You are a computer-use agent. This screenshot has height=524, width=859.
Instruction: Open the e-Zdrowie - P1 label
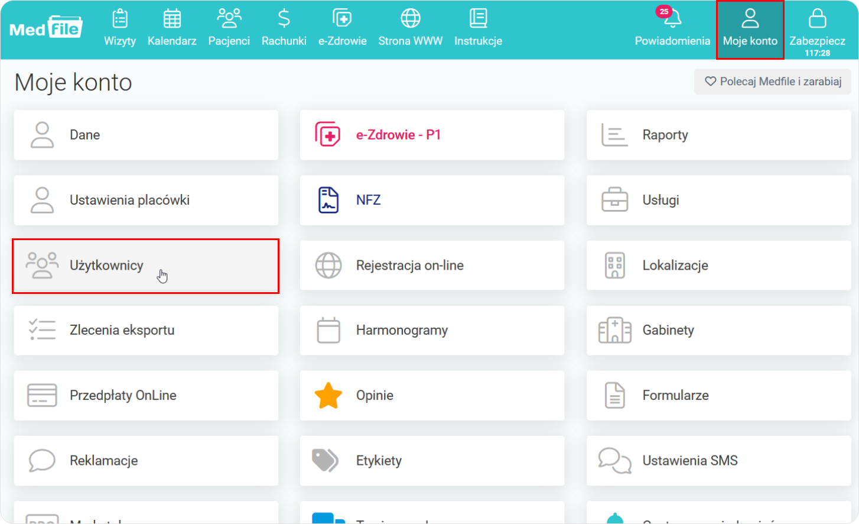pos(398,135)
